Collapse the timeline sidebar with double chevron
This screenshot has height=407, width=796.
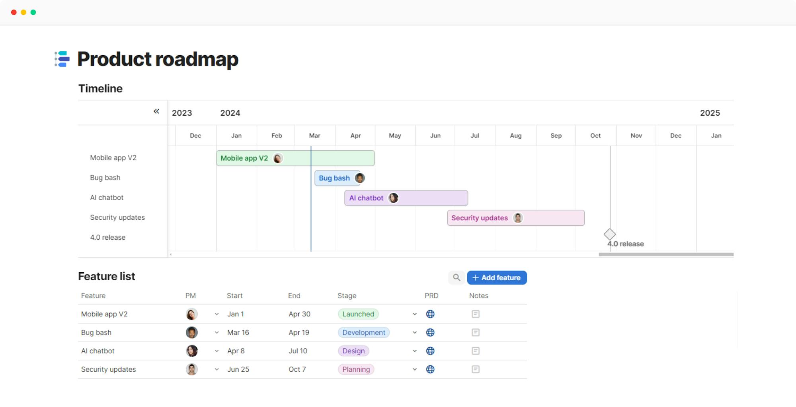click(156, 111)
